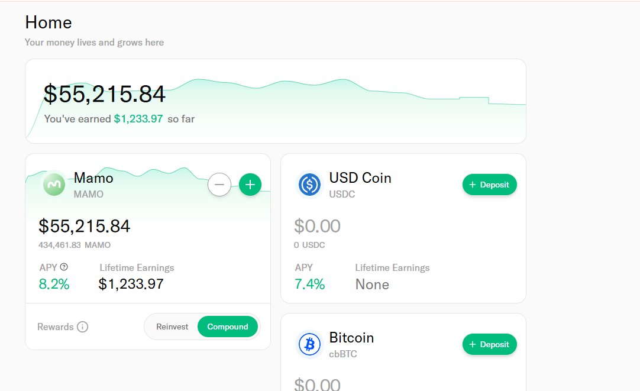Screen dimensions: 640x391
Task: Open the APY help question mark icon
Action: tap(64, 267)
